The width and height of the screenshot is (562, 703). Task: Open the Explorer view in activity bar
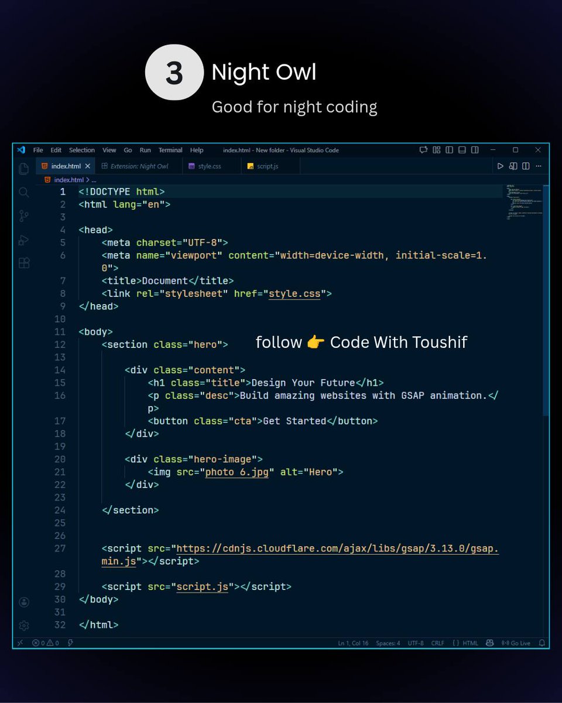pyautogui.click(x=24, y=169)
